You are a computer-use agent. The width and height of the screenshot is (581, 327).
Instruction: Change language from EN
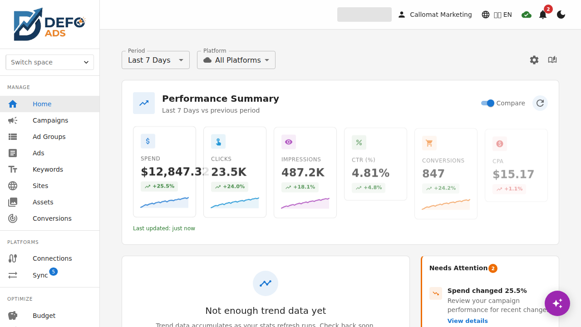[497, 15]
